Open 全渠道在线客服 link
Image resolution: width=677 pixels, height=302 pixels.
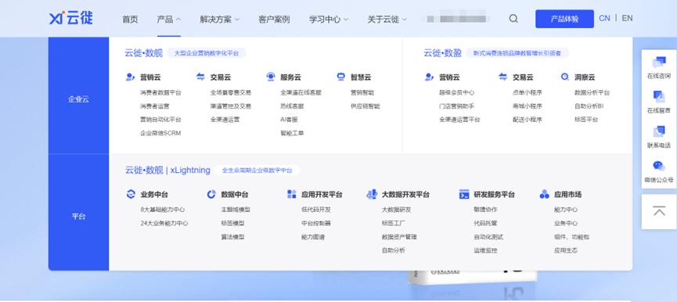coord(301,92)
